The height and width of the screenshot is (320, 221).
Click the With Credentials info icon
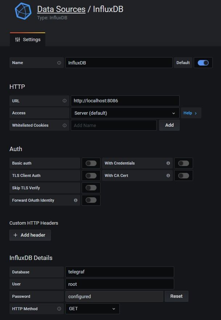click(x=168, y=163)
